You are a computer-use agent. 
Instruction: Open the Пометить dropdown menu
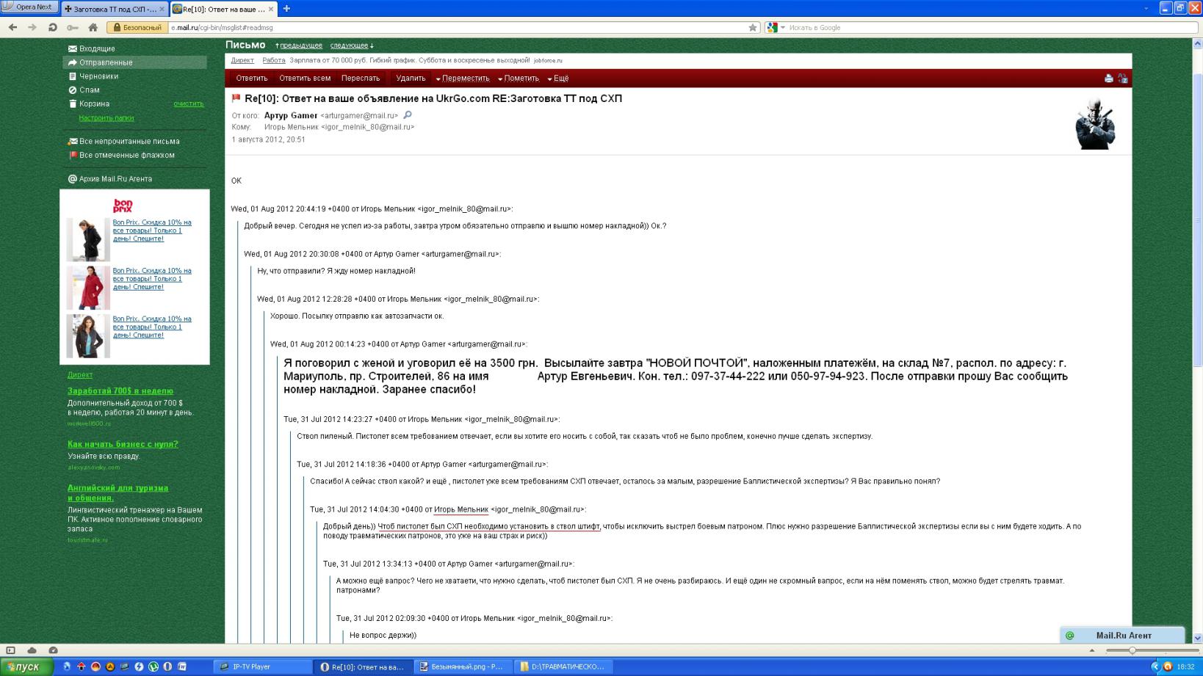[x=518, y=79]
